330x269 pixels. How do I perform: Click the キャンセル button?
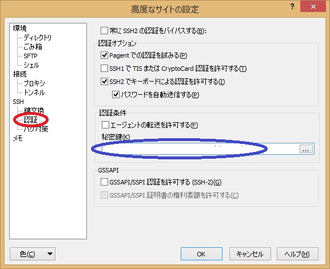coord(250,254)
